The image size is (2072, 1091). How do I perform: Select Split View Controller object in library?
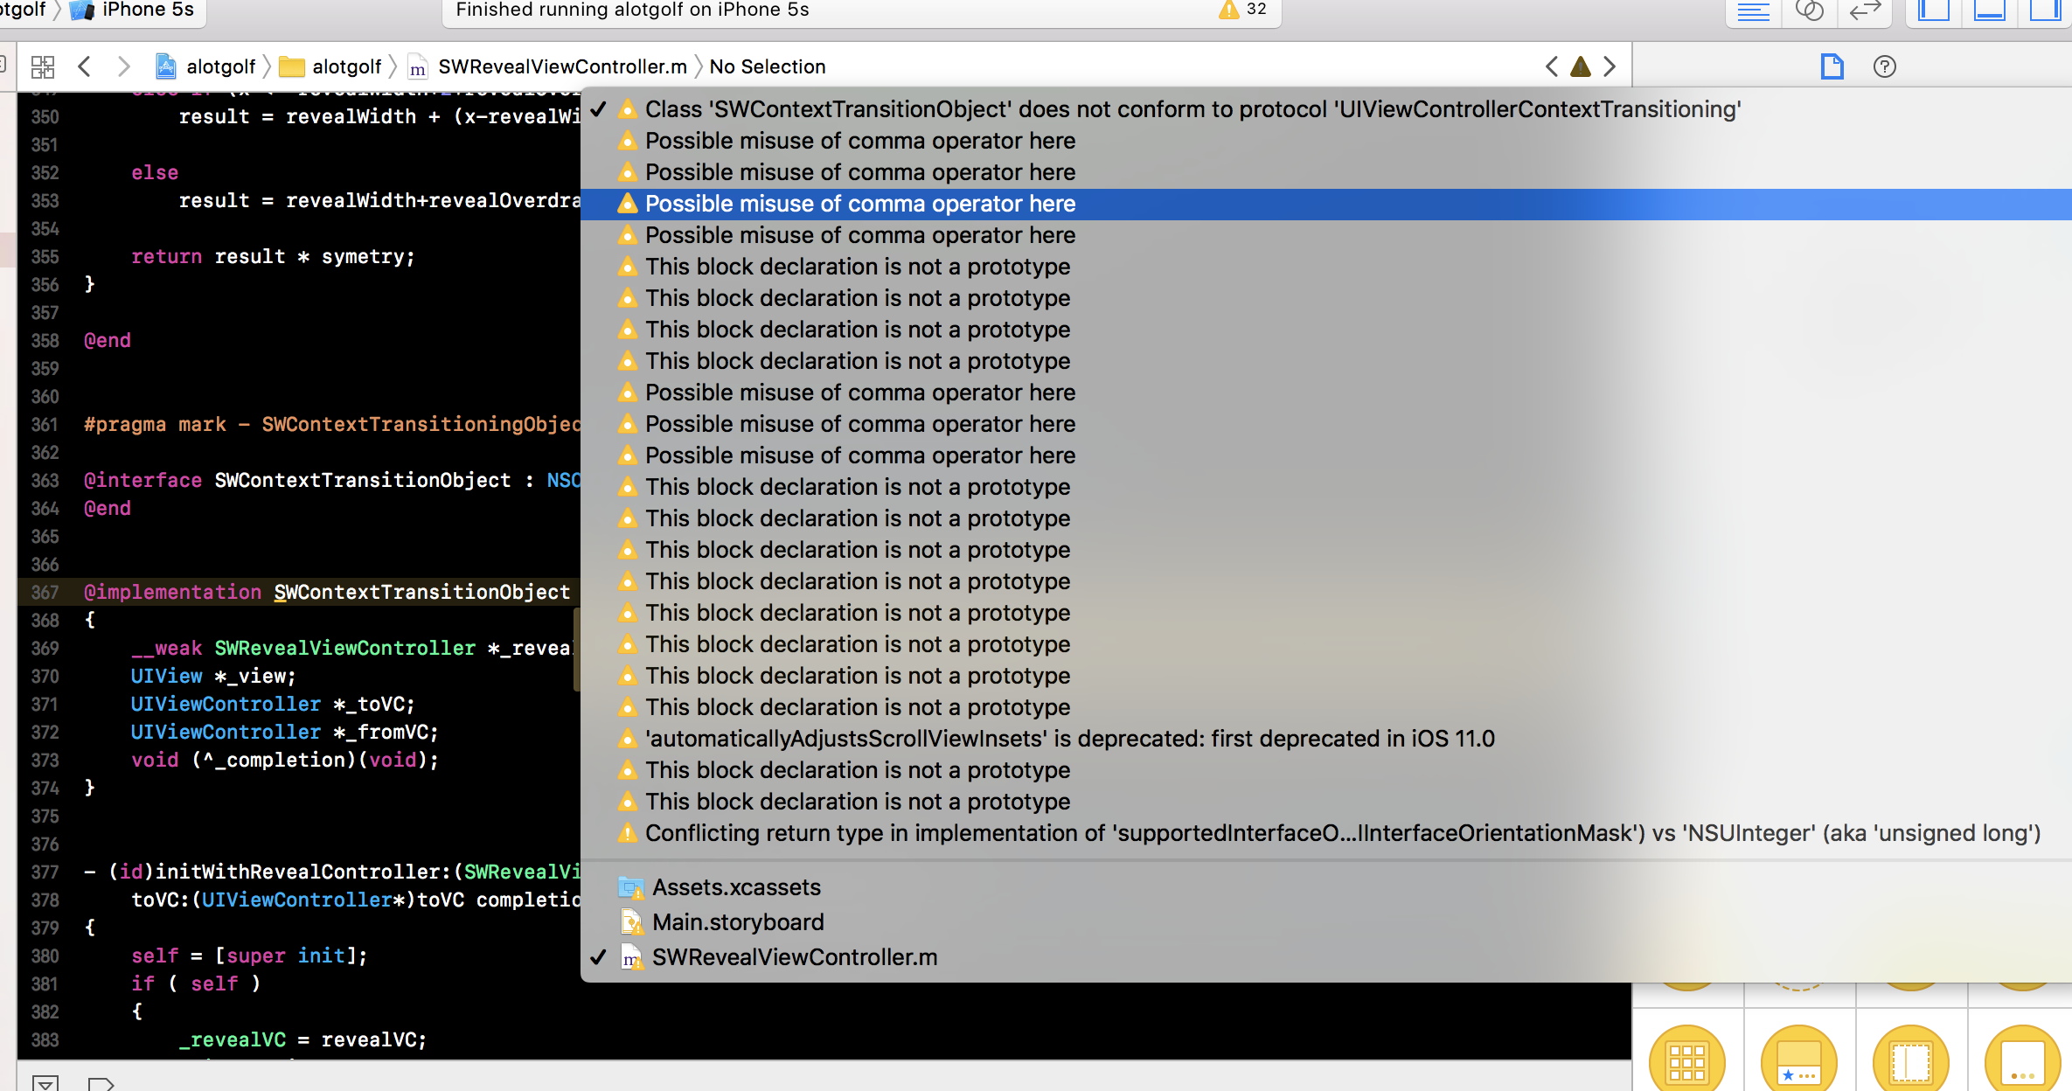1911,1060
